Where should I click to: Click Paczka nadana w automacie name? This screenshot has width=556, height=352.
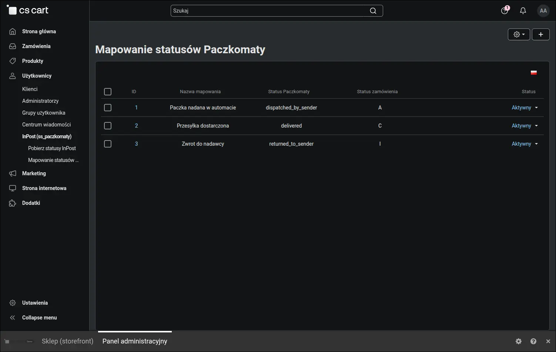click(x=203, y=108)
